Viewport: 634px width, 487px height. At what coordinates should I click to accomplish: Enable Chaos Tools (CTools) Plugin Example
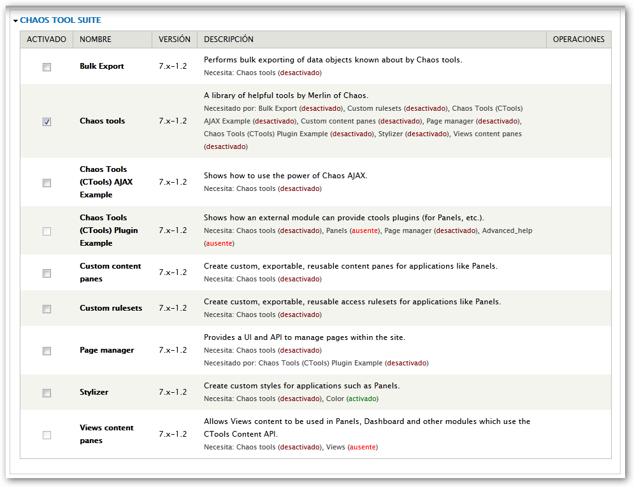[47, 231]
